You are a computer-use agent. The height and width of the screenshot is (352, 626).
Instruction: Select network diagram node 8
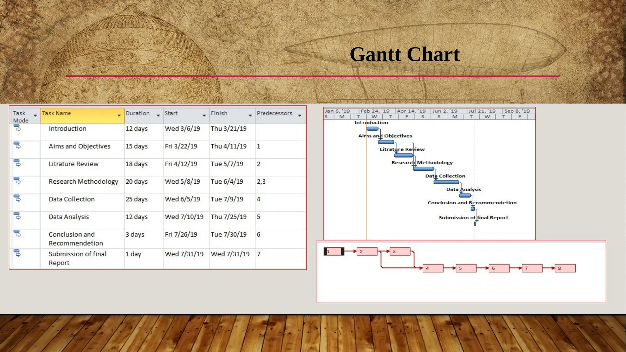tap(565, 268)
